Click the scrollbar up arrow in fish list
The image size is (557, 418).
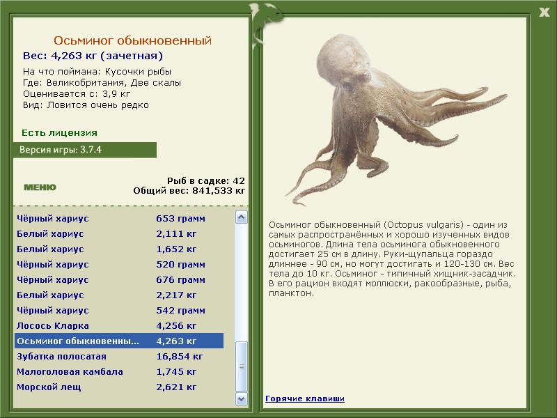point(242,217)
